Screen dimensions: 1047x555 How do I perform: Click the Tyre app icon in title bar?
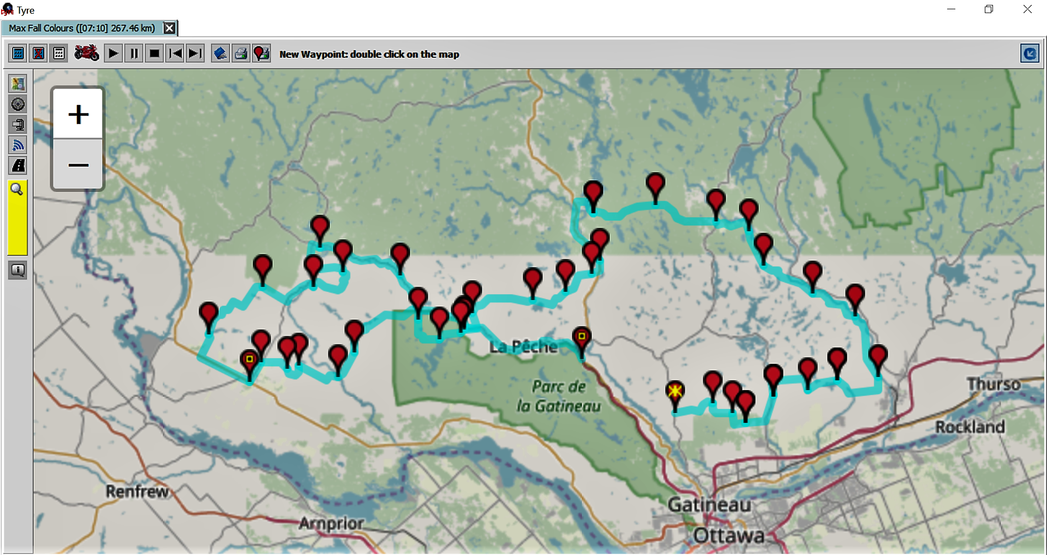(7, 9)
